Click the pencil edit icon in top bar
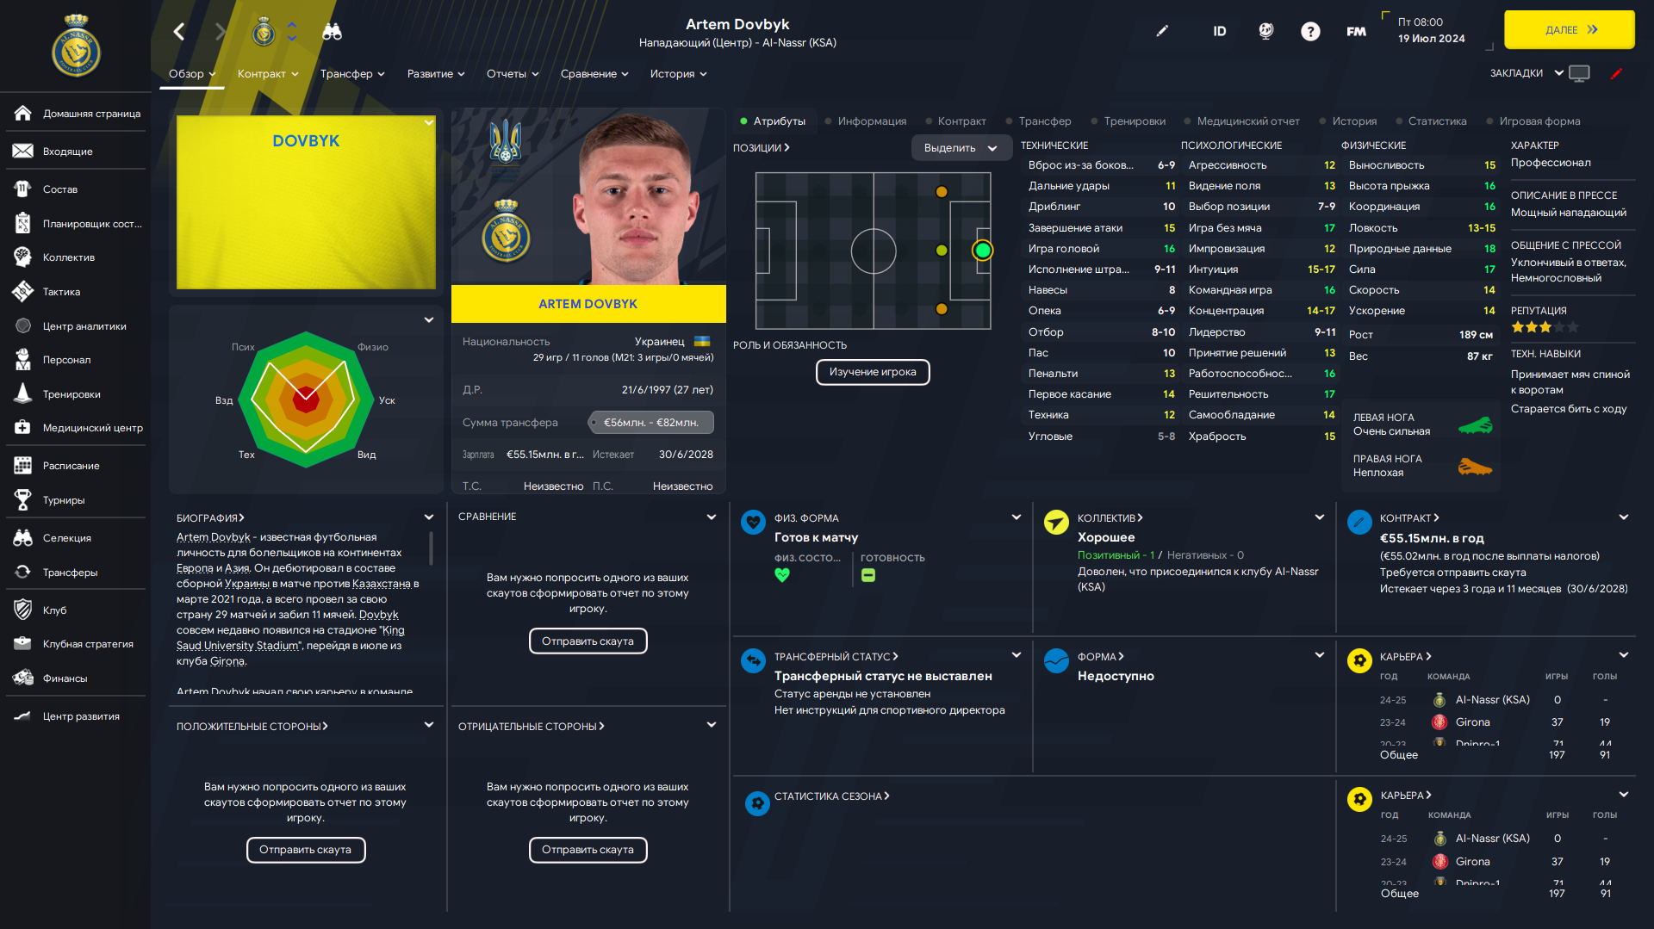The width and height of the screenshot is (1654, 929). coord(1162,31)
